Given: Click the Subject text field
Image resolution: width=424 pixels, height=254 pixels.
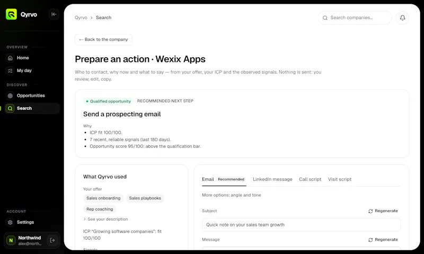Looking at the screenshot, I should [x=301, y=225].
